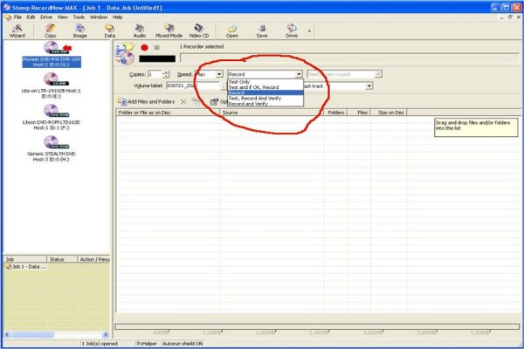Click the Save toolbar icon

coord(262,31)
